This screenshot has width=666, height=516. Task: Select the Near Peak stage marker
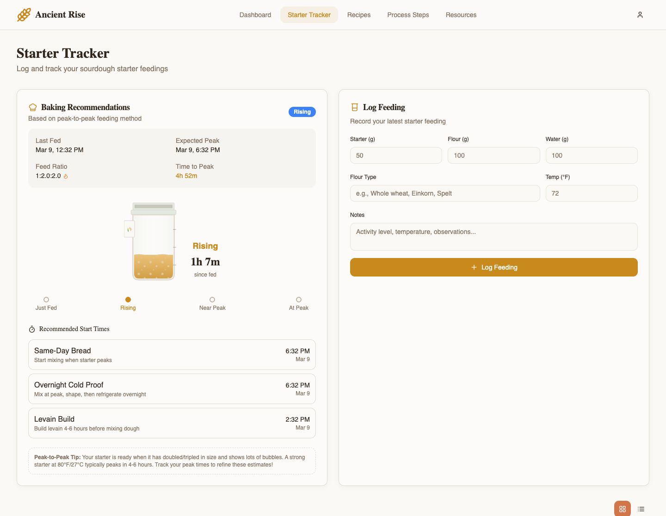[x=212, y=300]
